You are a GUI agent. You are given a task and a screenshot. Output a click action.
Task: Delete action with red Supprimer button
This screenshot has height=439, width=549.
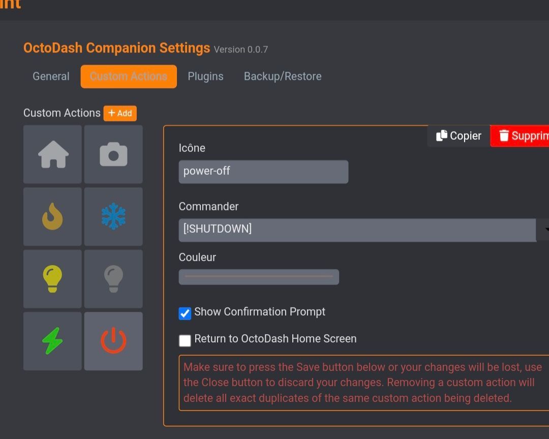pos(520,136)
